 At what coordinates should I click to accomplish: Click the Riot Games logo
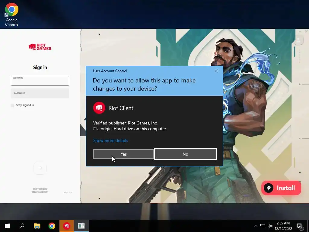(40, 47)
